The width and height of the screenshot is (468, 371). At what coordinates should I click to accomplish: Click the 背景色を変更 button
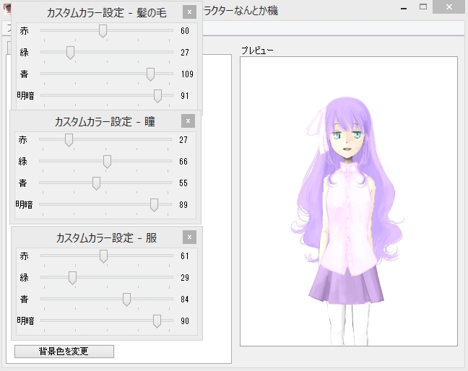[64, 352]
